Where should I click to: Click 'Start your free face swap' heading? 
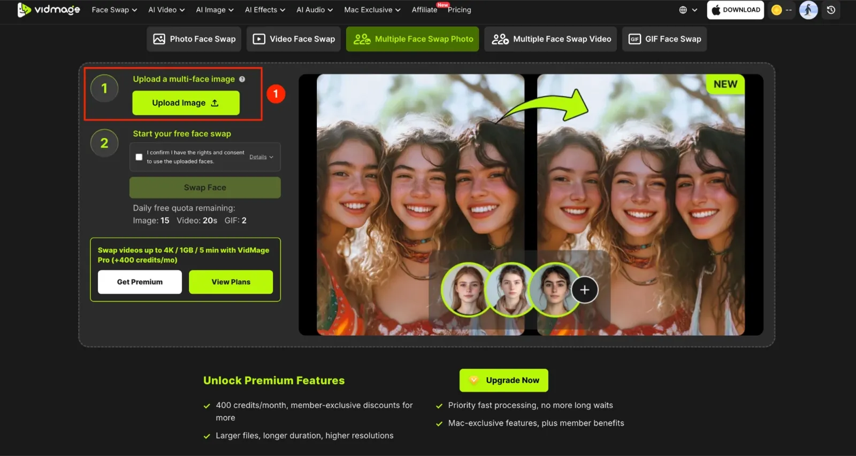tap(182, 133)
